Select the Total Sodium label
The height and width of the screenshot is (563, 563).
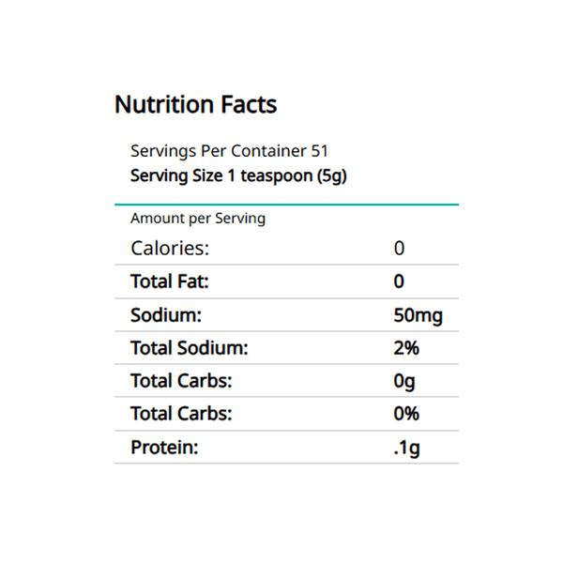point(189,348)
